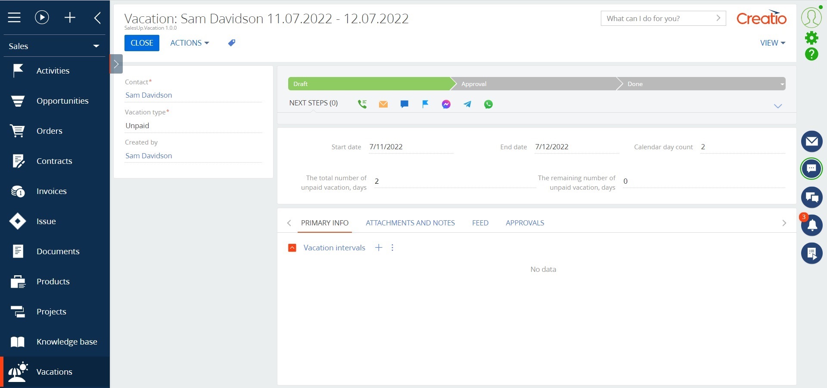Switch to APPROVALS tab

[x=525, y=223]
